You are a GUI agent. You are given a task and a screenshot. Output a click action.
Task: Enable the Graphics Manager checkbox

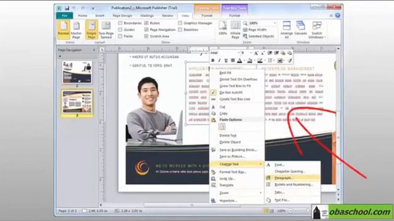[x=180, y=23]
